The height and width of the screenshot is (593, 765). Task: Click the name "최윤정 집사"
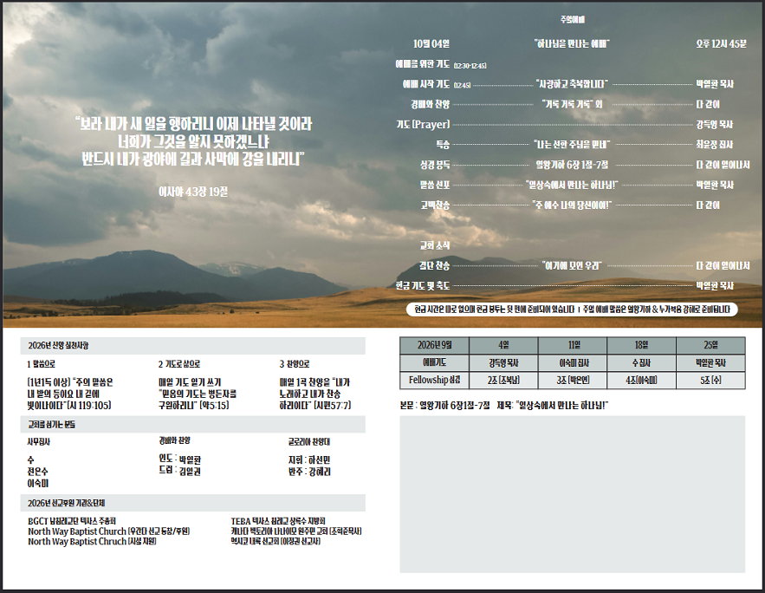(715, 145)
